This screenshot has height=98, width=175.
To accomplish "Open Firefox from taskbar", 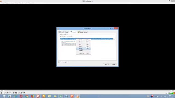I will pos(33,96).
